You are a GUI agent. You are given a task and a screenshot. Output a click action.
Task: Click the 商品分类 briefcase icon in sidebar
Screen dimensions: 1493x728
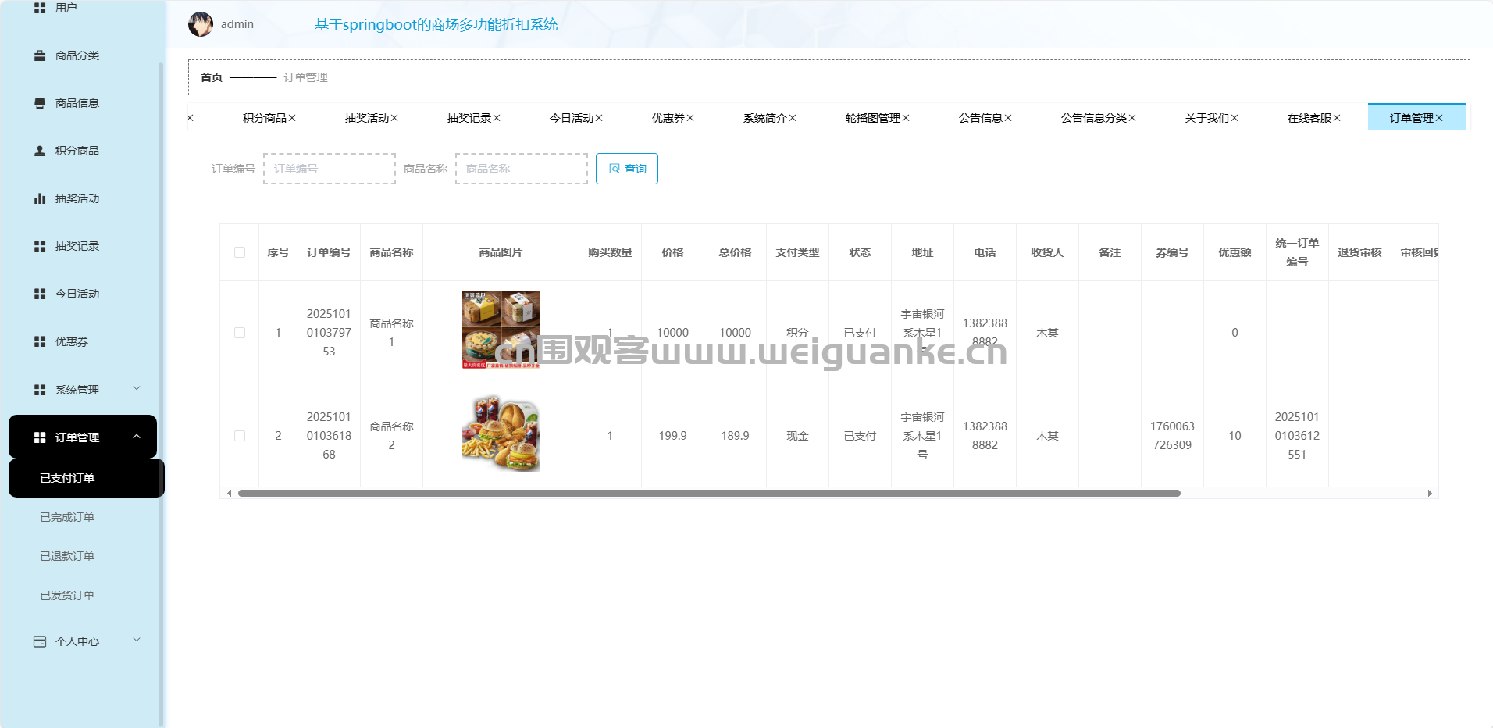pos(40,55)
